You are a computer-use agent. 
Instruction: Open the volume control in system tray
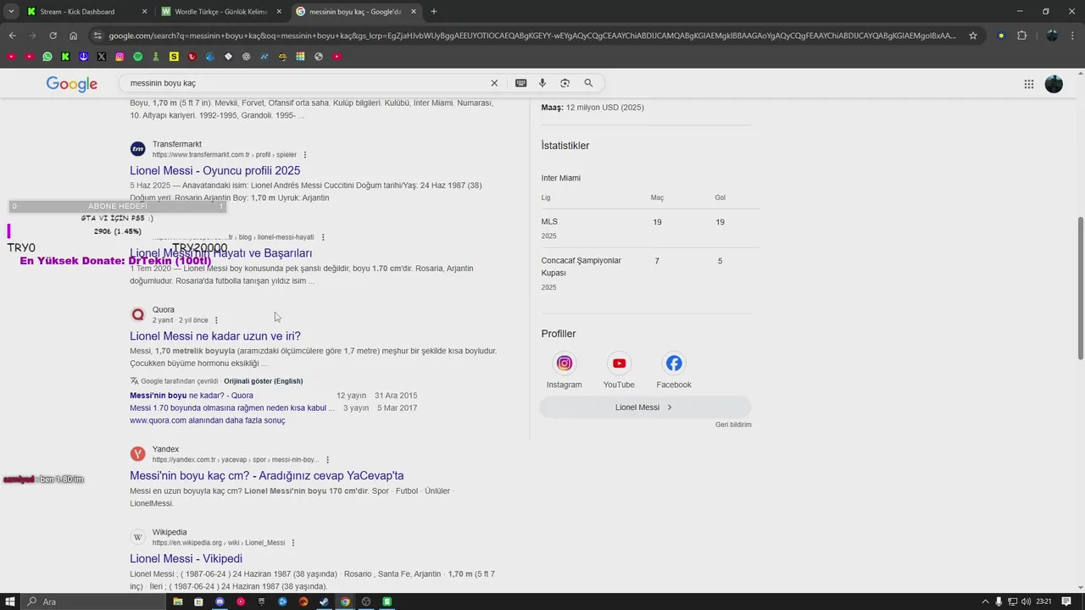1027,602
